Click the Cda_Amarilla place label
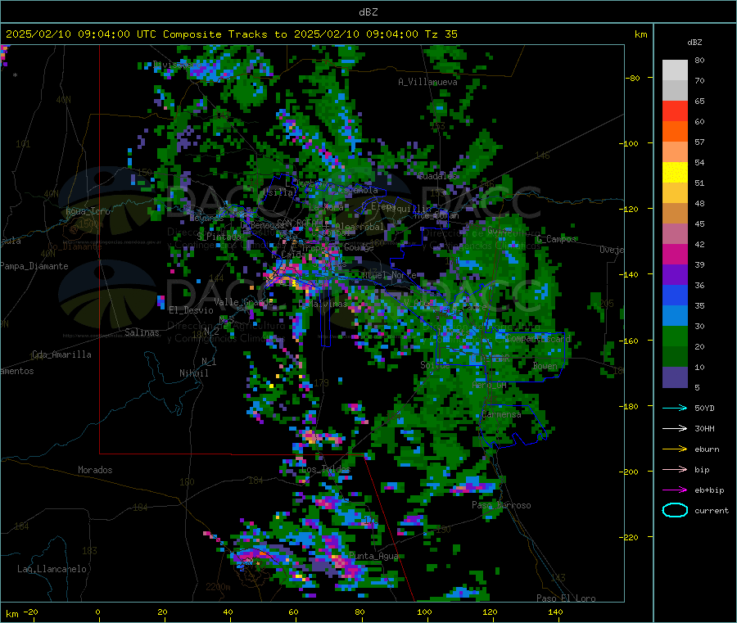The width and height of the screenshot is (737, 623). click(x=61, y=354)
